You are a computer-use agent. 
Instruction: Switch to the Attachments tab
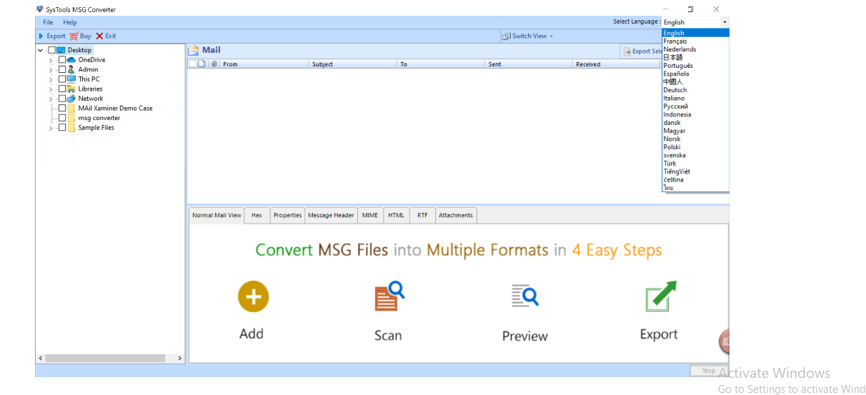tap(455, 215)
